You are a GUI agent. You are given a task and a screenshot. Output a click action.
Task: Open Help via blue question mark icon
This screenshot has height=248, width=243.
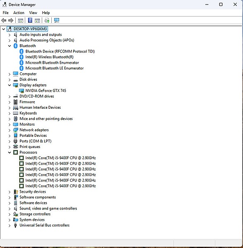click(x=30, y=20)
